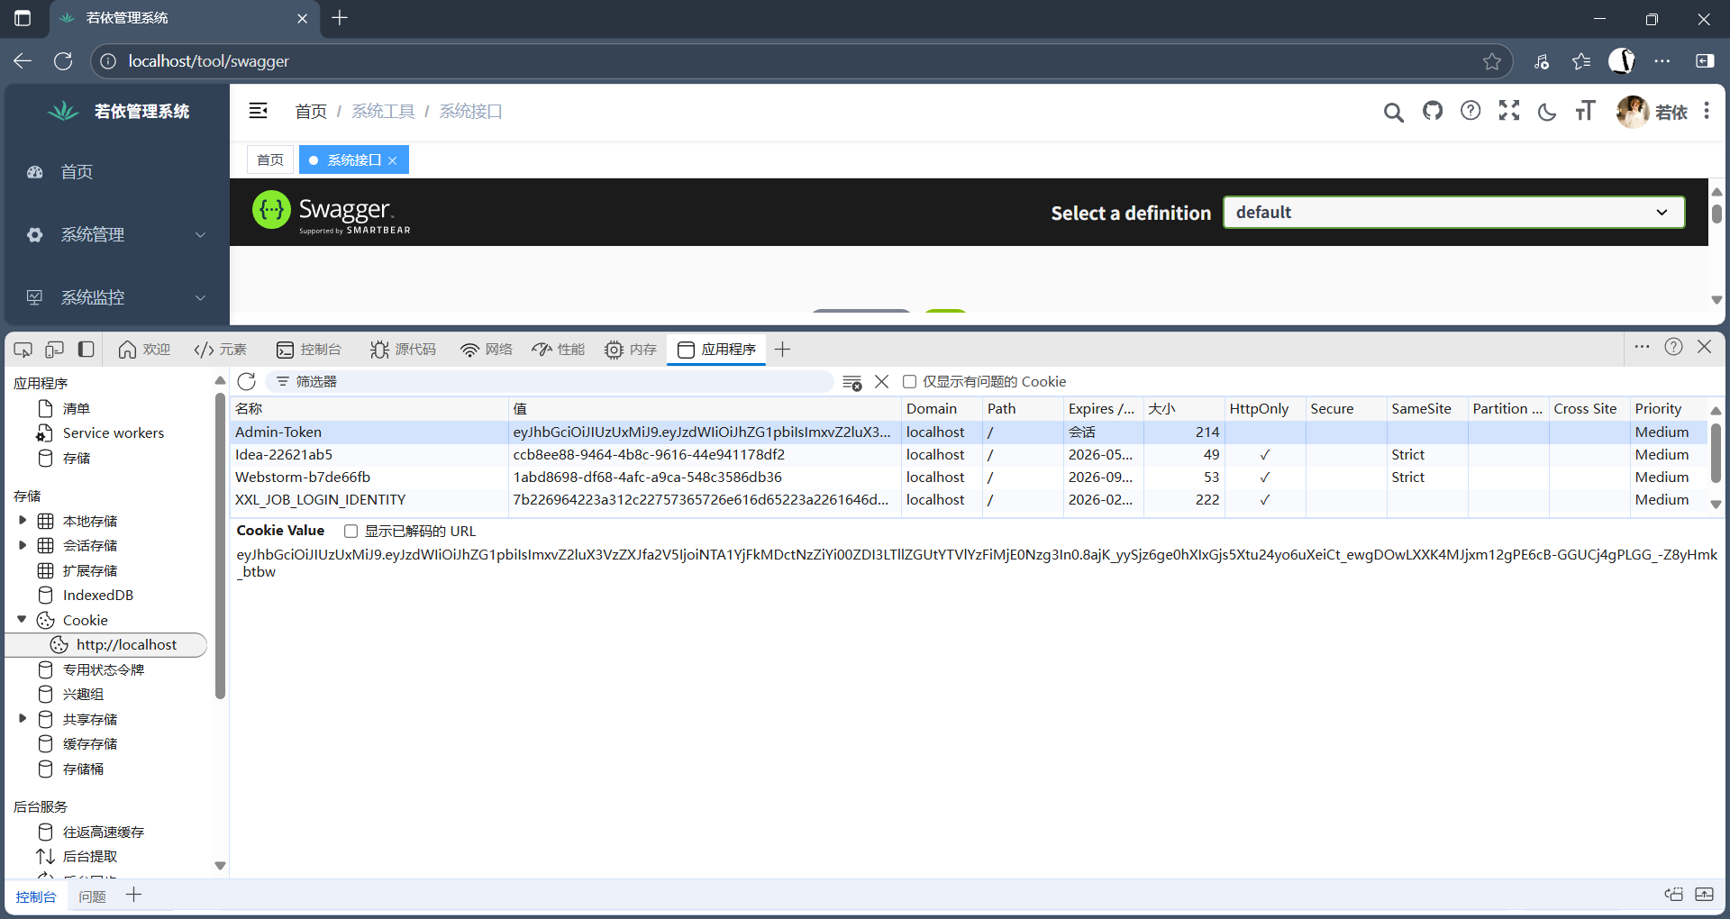Viewport: 1730px width, 919px height.
Task: Open the 欢迎 DevTools tab
Action: (144, 350)
